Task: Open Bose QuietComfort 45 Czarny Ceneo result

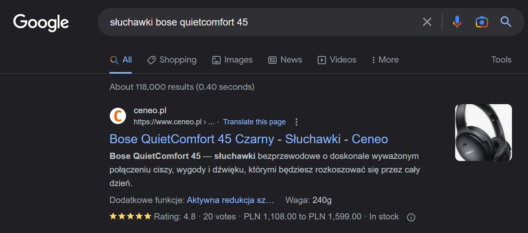Action: point(249,139)
